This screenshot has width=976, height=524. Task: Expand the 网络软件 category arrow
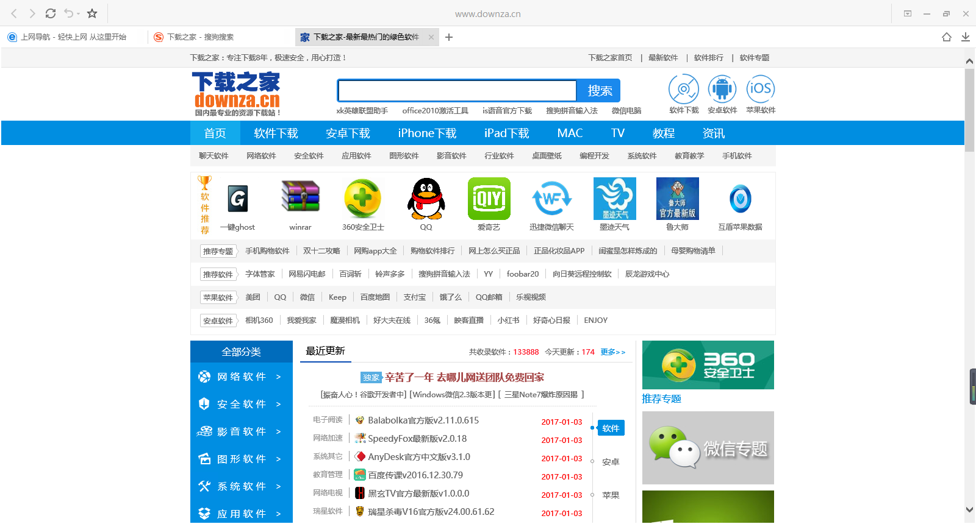pyautogui.click(x=279, y=377)
